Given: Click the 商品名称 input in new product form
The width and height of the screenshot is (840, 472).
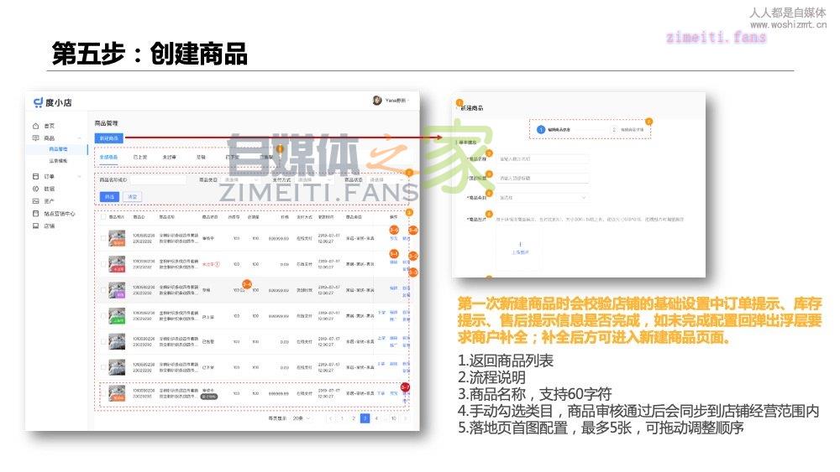Looking at the screenshot, I should pyautogui.click(x=543, y=158).
